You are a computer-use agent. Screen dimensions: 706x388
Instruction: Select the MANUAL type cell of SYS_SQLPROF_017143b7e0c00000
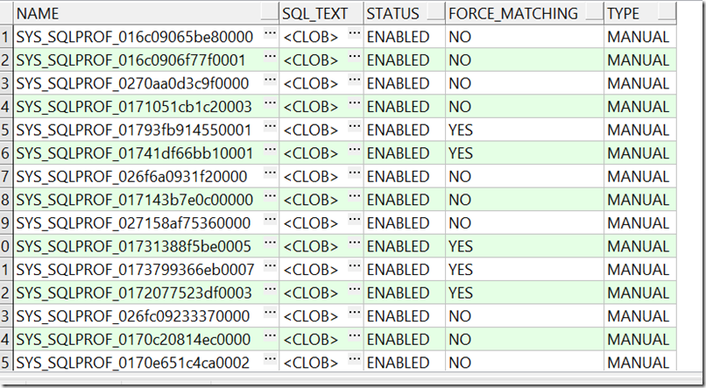coord(639,200)
